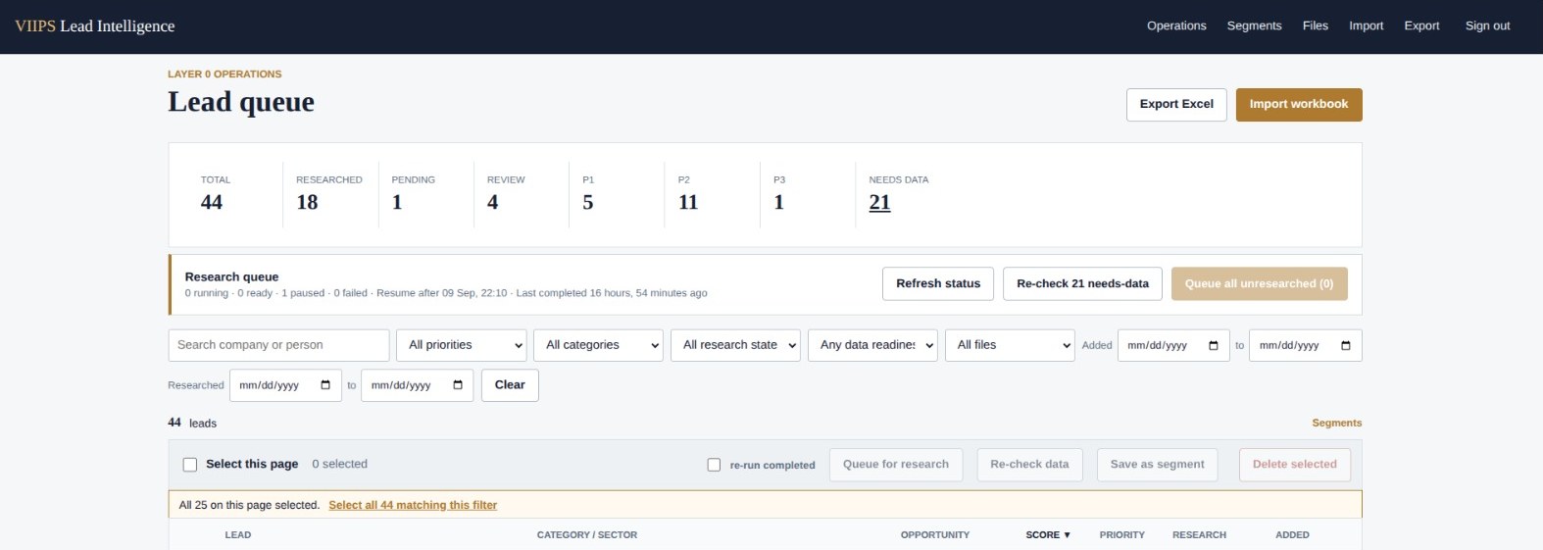
Task: Click the ADDED column header
Action: click(x=1292, y=535)
